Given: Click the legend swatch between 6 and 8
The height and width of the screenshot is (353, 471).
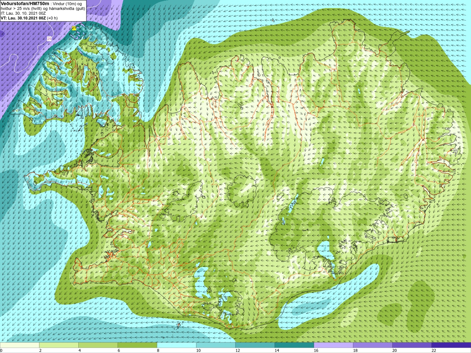Looking at the screenshot, I should (x=137, y=345).
